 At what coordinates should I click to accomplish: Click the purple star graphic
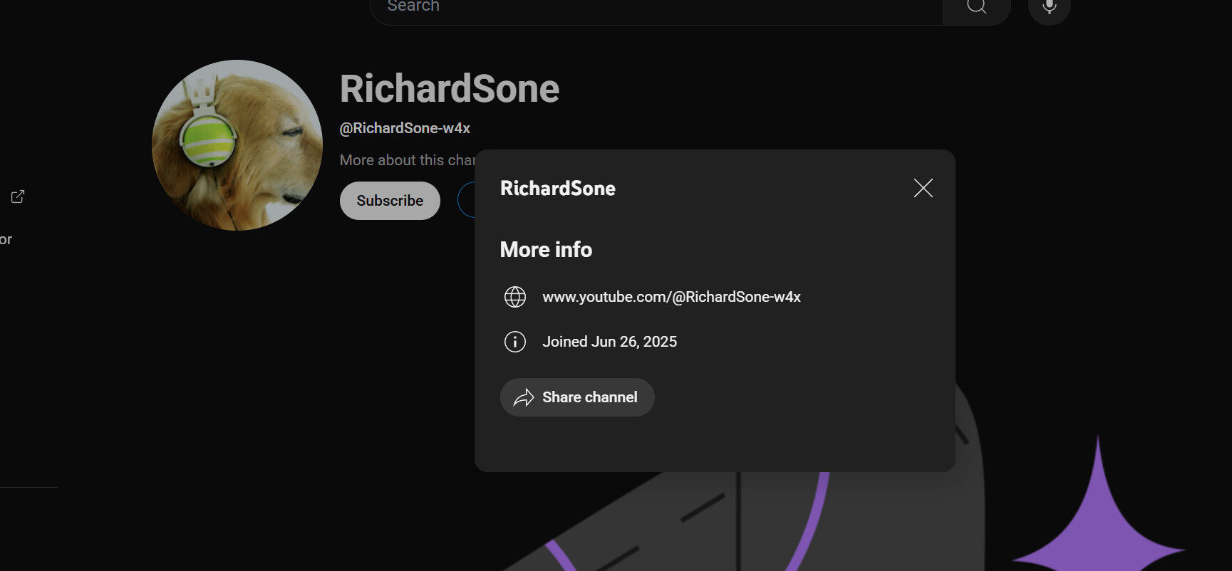click(1098, 506)
